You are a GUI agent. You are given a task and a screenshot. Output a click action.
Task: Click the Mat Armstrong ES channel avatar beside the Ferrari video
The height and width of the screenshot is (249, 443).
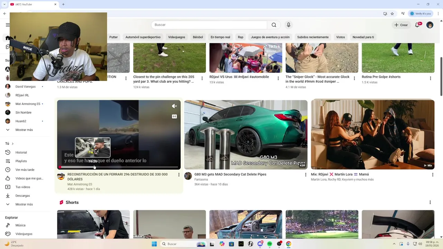click(x=61, y=176)
